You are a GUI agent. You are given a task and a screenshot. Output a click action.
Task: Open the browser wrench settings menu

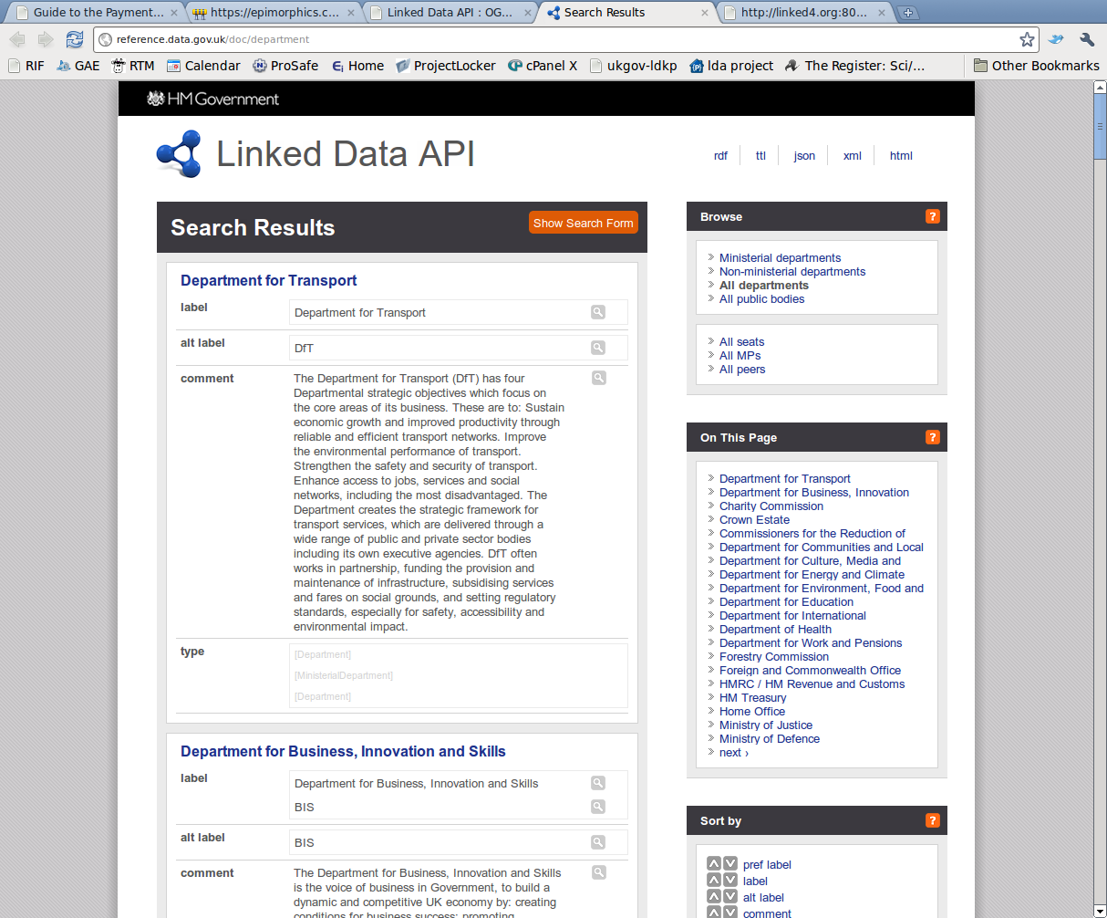[1086, 39]
